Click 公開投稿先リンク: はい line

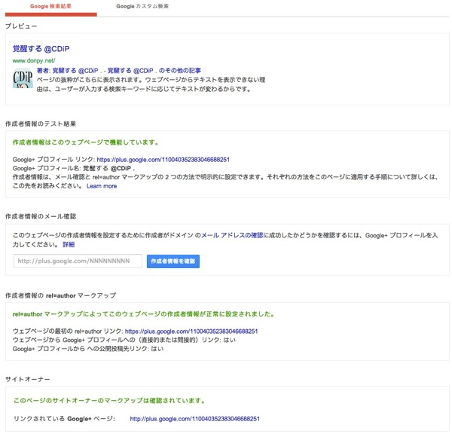88,349
